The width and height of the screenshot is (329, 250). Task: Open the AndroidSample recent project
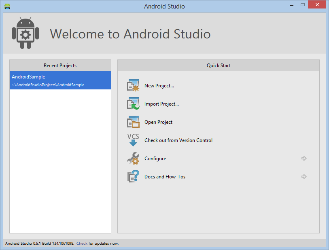click(x=60, y=81)
